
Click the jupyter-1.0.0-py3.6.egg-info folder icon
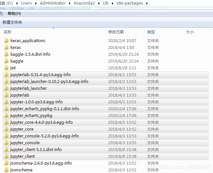tap(6, 102)
